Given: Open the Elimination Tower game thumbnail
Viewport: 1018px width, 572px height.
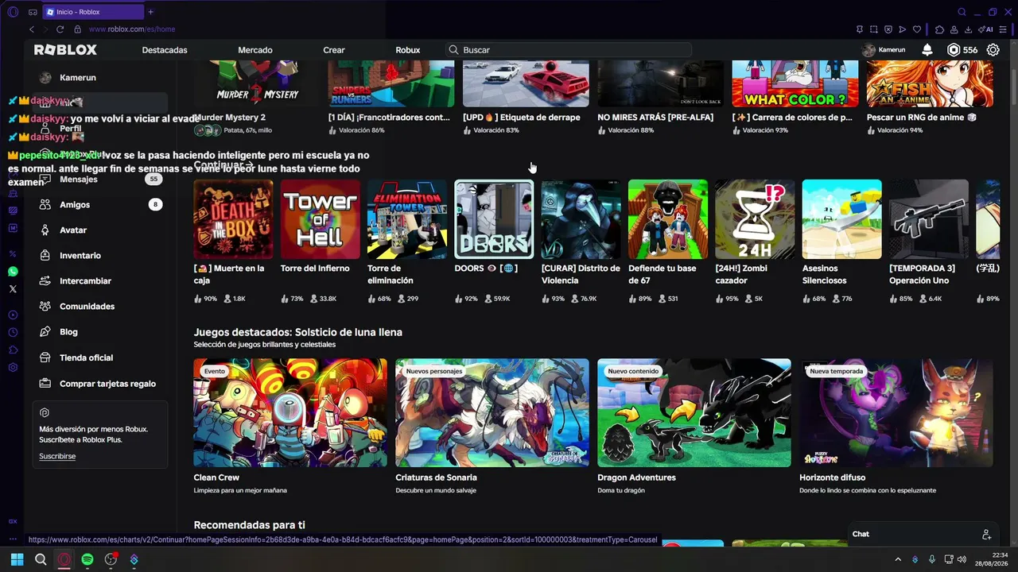Looking at the screenshot, I should 407,219.
